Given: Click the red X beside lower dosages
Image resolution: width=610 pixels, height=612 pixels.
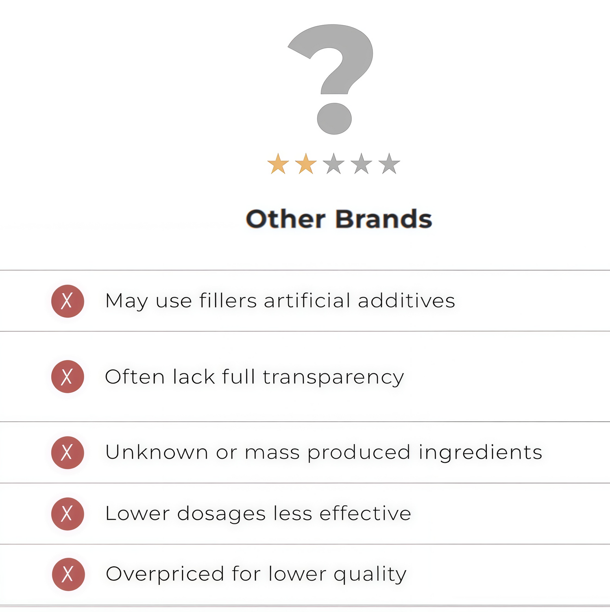Looking at the screenshot, I should 68,514.
